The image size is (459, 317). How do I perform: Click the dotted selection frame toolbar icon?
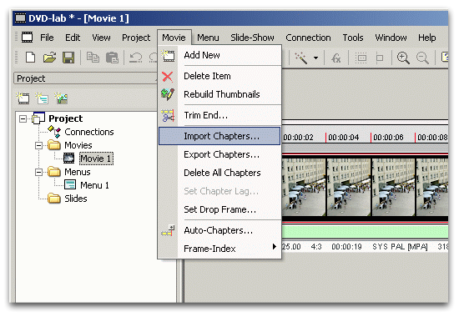tap(361, 58)
